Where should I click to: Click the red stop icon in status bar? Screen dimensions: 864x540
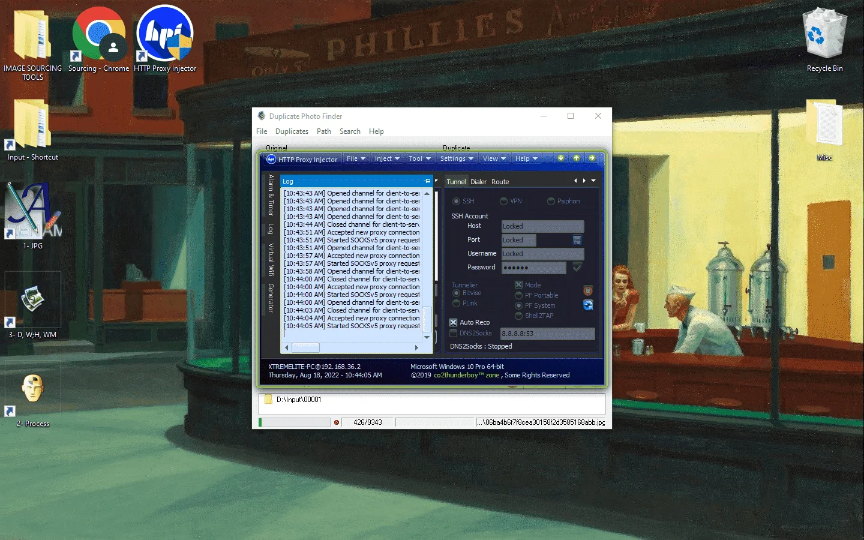[337, 422]
